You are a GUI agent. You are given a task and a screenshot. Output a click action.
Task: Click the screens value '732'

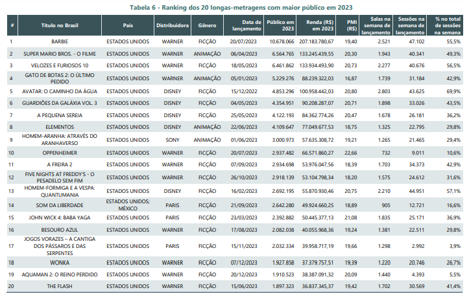point(386,153)
